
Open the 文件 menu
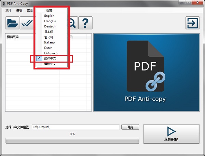click(9, 10)
